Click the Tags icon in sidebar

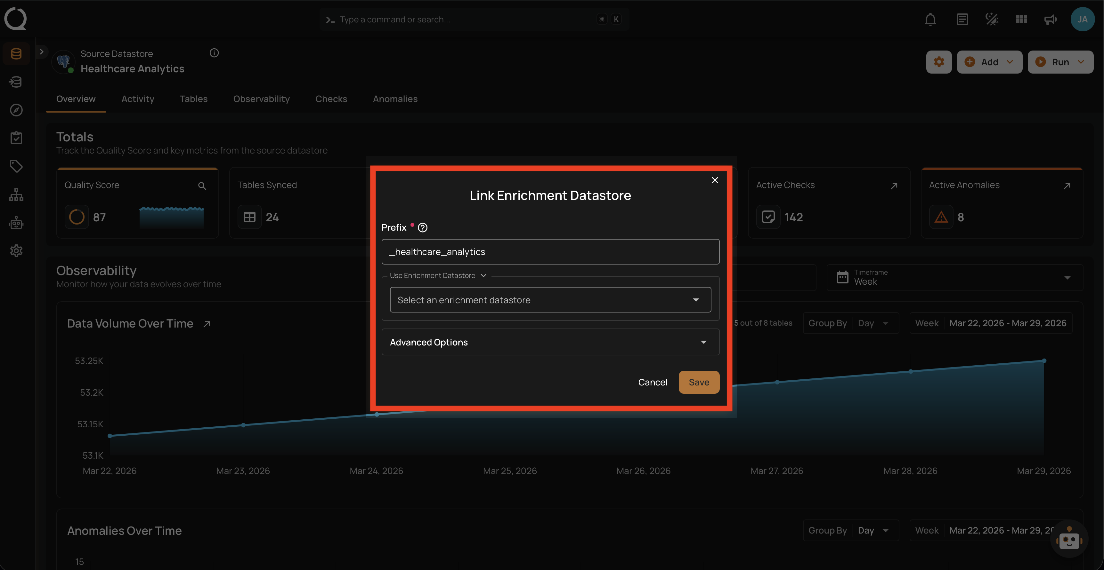16,166
